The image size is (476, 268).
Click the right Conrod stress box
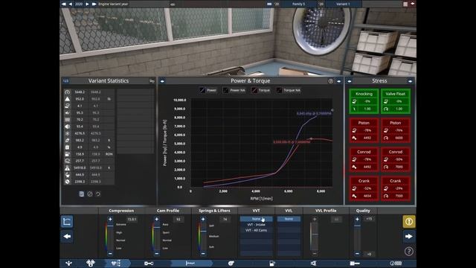tap(395, 159)
